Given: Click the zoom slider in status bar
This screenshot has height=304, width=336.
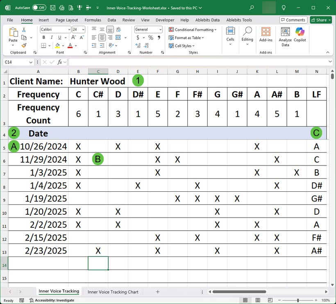Looking at the screenshot, I should tap(298, 300).
